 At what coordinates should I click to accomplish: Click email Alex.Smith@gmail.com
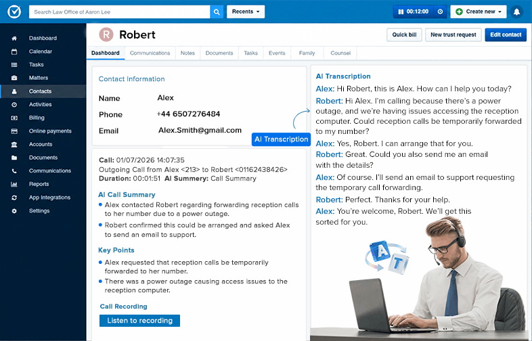[200, 131]
